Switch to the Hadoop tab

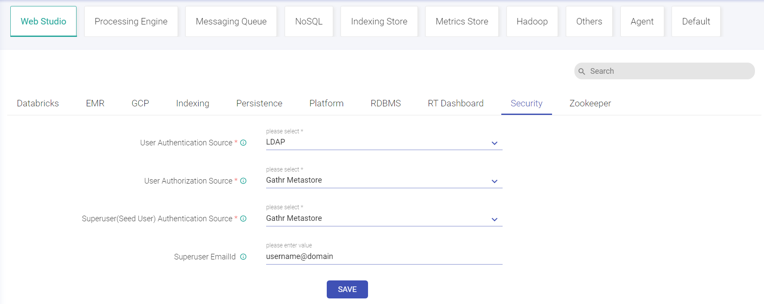tap(532, 21)
